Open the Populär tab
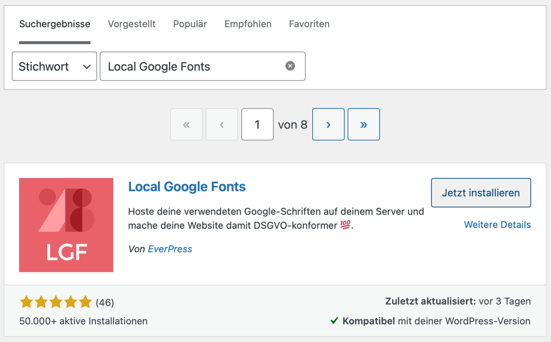The image size is (551, 342). click(190, 24)
